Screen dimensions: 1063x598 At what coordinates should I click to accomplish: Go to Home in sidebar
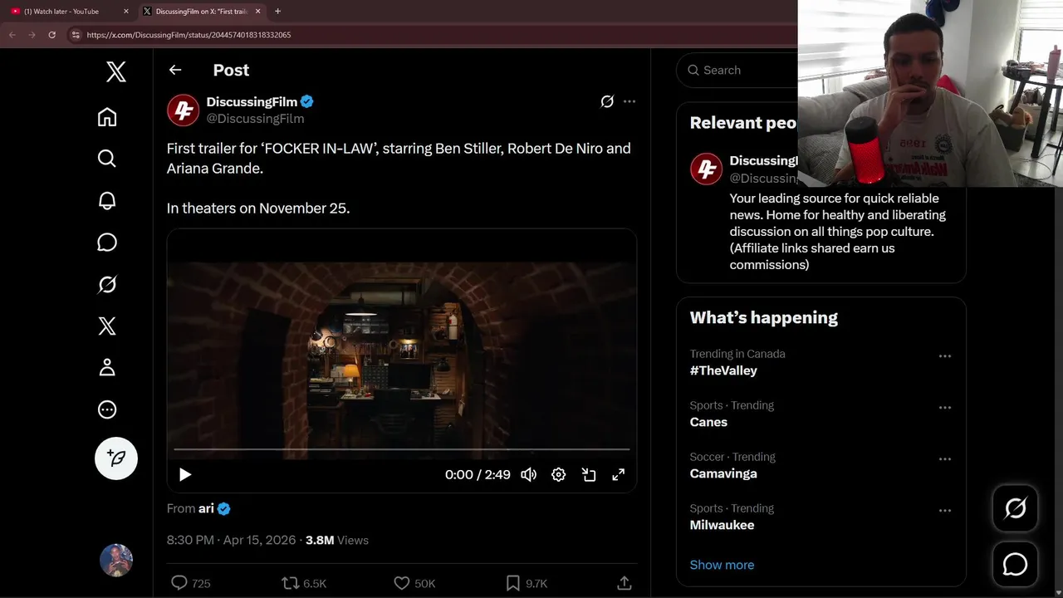pos(107,117)
